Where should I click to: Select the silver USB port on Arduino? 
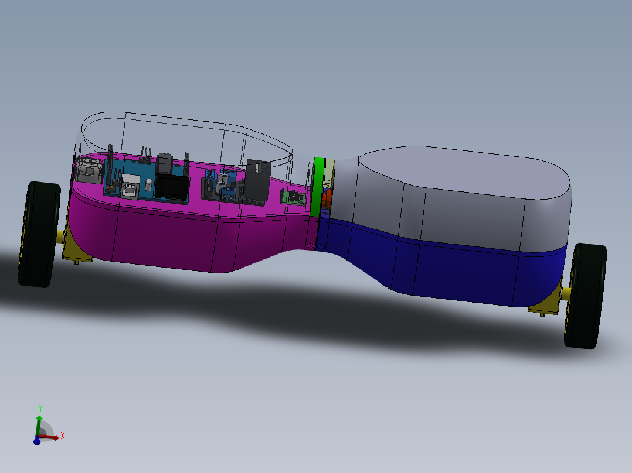pos(130,187)
